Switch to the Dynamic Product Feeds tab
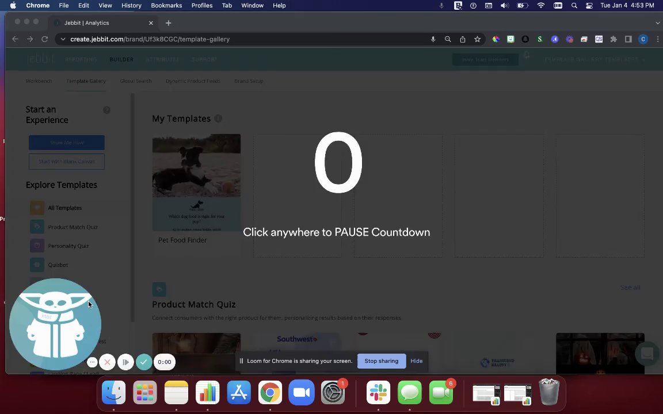The height and width of the screenshot is (414, 663). (x=193, y=80)
